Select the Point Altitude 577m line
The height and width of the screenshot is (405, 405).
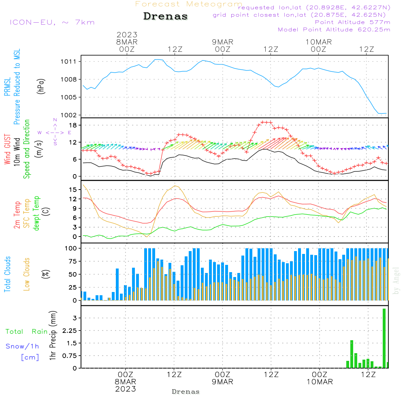pos(352,22)
